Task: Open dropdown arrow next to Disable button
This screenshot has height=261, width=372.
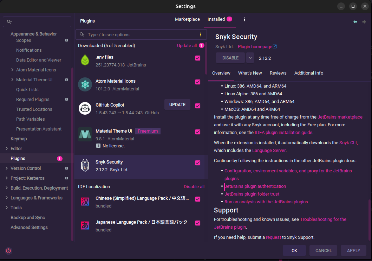Action: coord(250,58)
